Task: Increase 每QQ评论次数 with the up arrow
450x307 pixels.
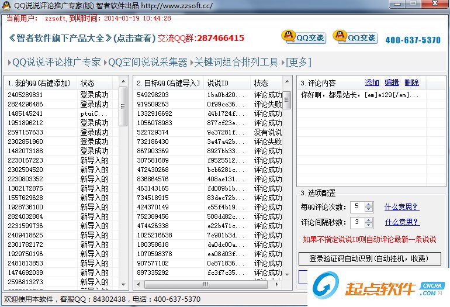Action: [369, 204]
